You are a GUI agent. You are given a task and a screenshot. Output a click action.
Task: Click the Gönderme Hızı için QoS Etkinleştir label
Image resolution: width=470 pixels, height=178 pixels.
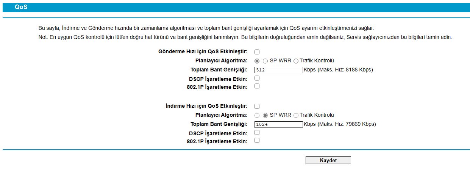coord(203,52)
